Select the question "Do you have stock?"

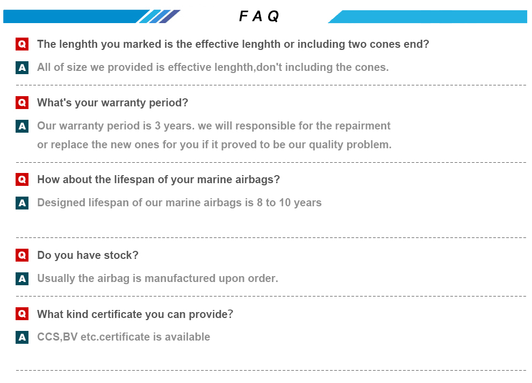click(x=88, y=255)
